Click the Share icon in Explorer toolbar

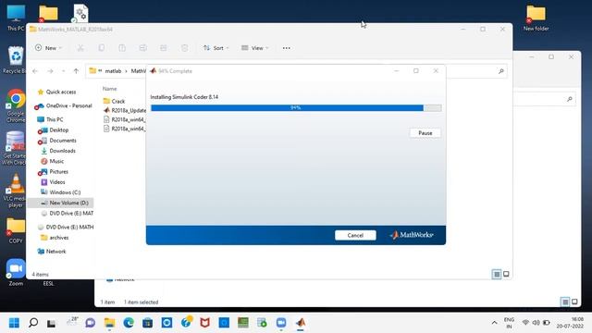point(164,48)
